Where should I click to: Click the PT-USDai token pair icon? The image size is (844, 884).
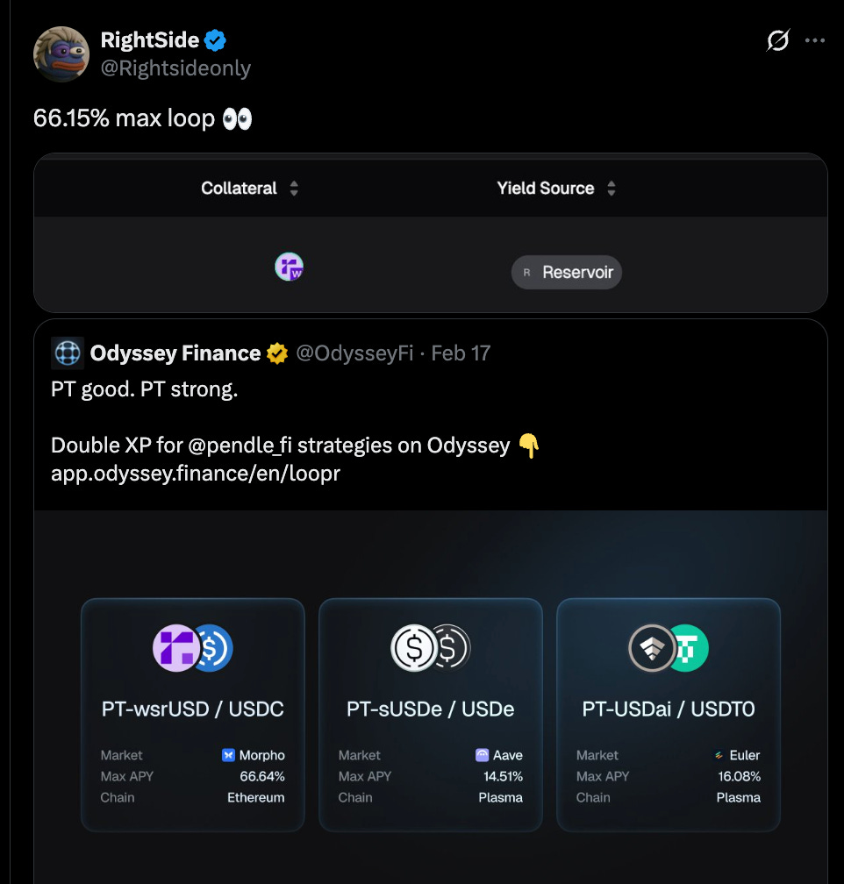[669, 648]
